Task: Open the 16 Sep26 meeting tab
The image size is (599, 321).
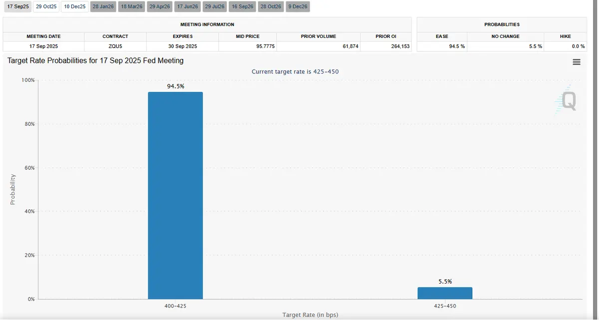Action: coord(243,6)
